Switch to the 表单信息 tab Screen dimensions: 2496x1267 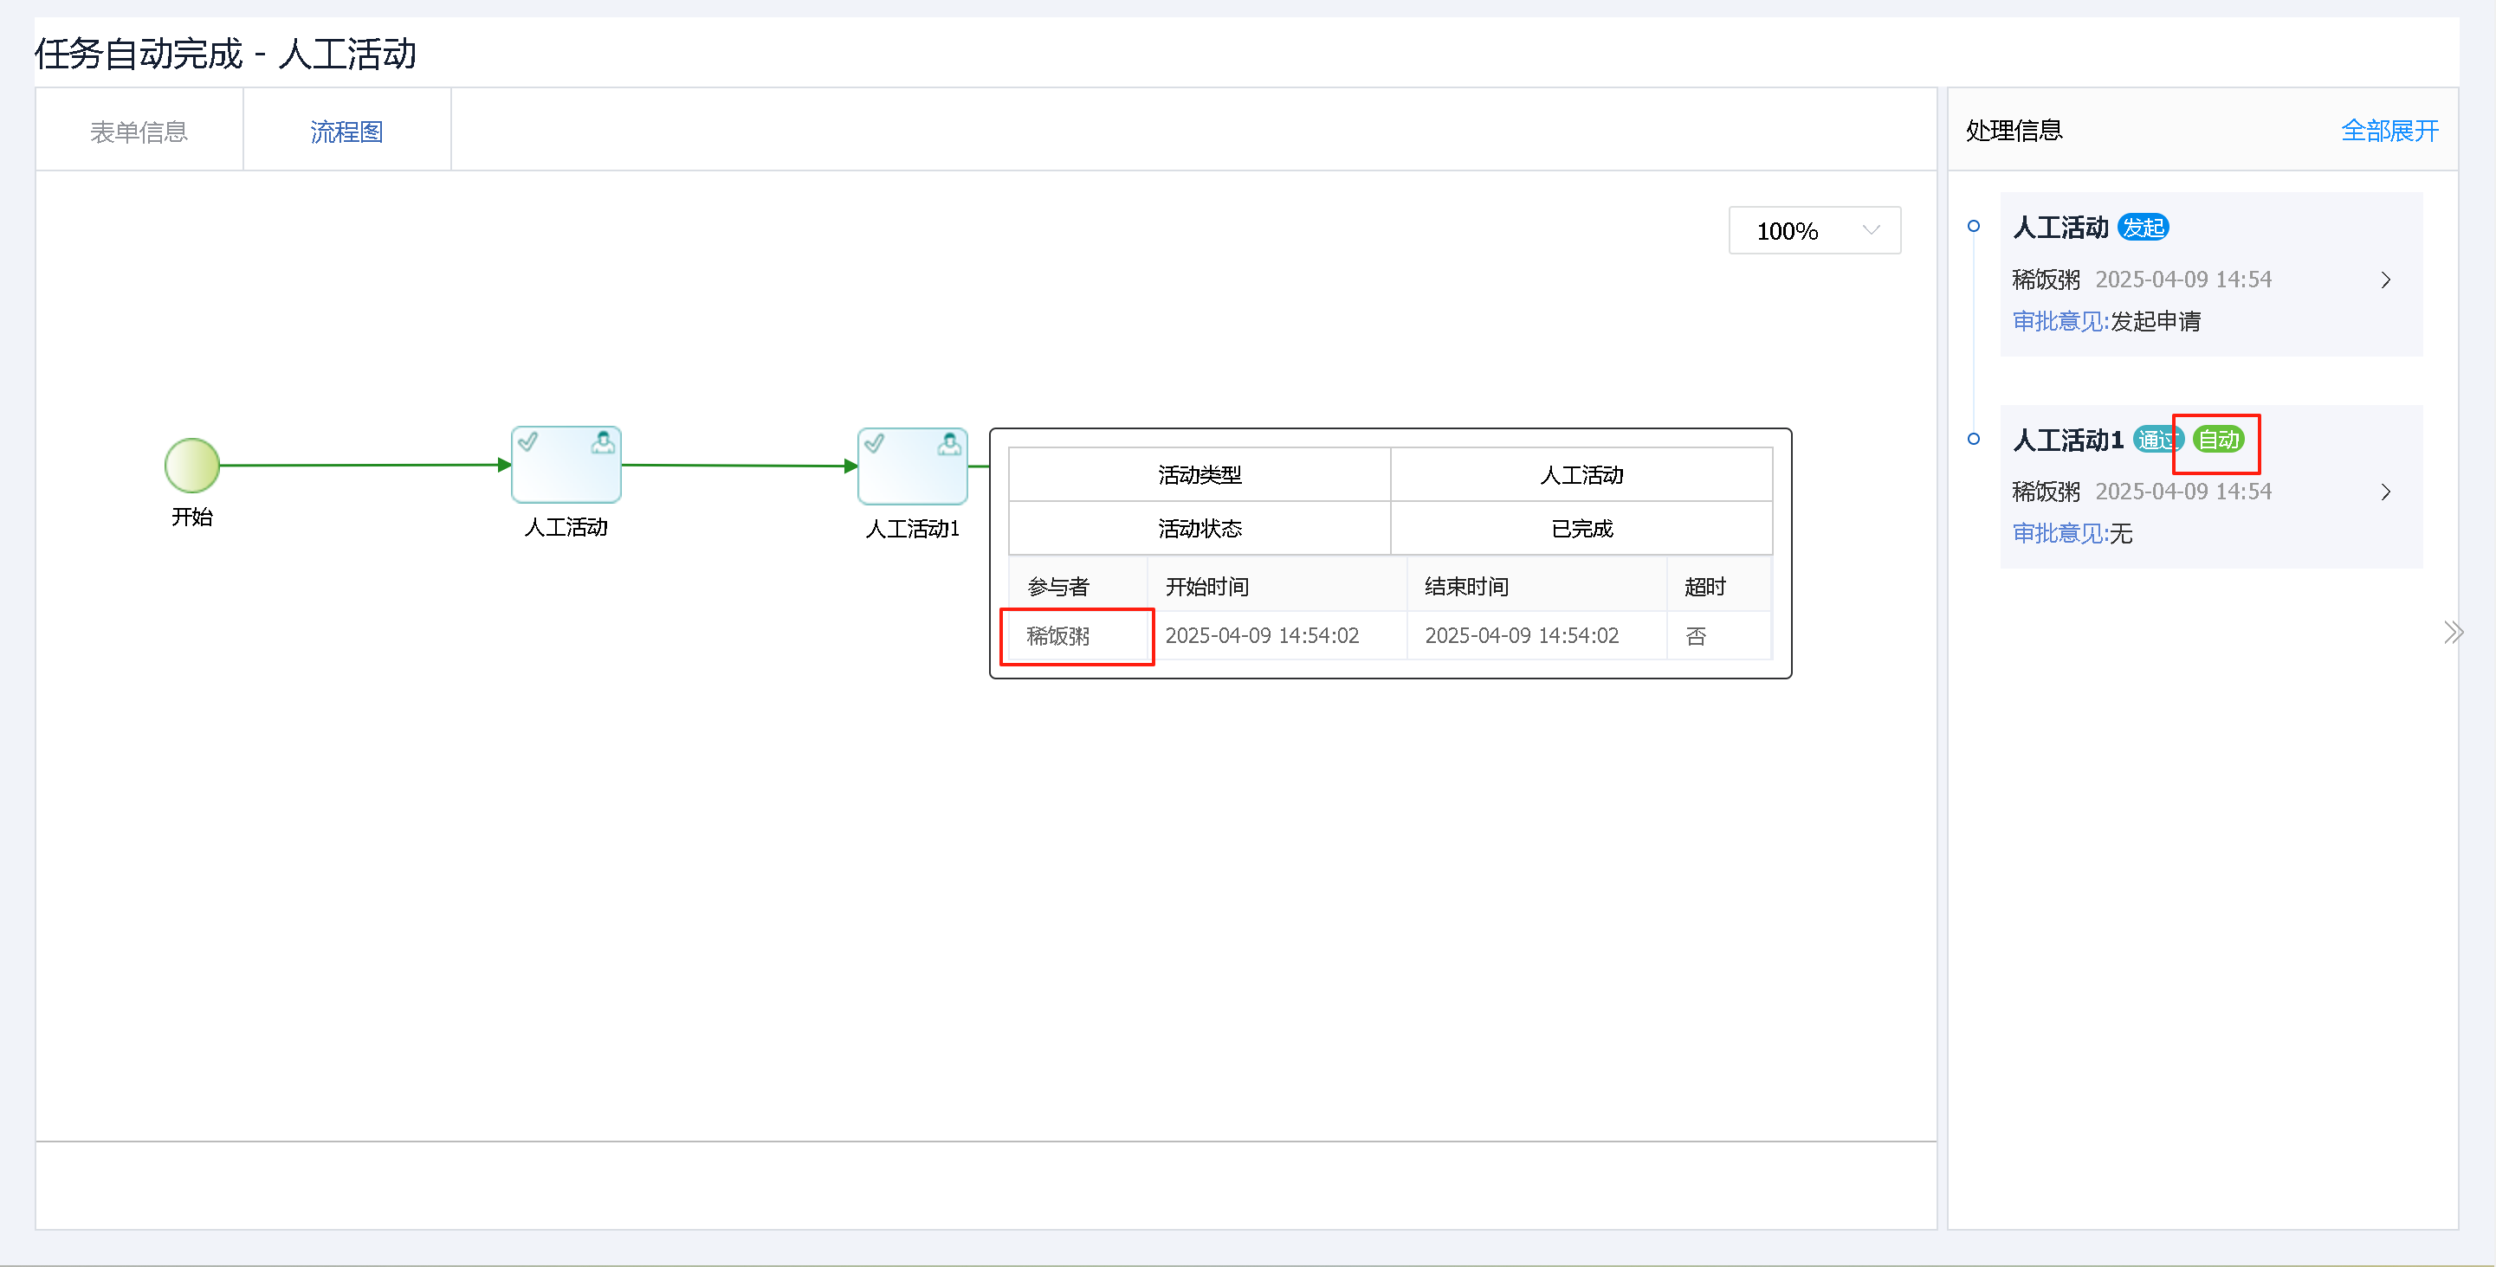point(139,132)
